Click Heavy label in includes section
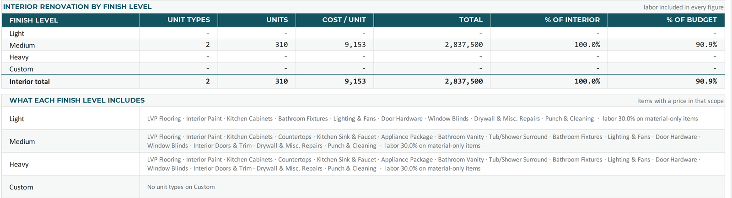The width and height of the screenshot is (732, 198). coord(19,164)
